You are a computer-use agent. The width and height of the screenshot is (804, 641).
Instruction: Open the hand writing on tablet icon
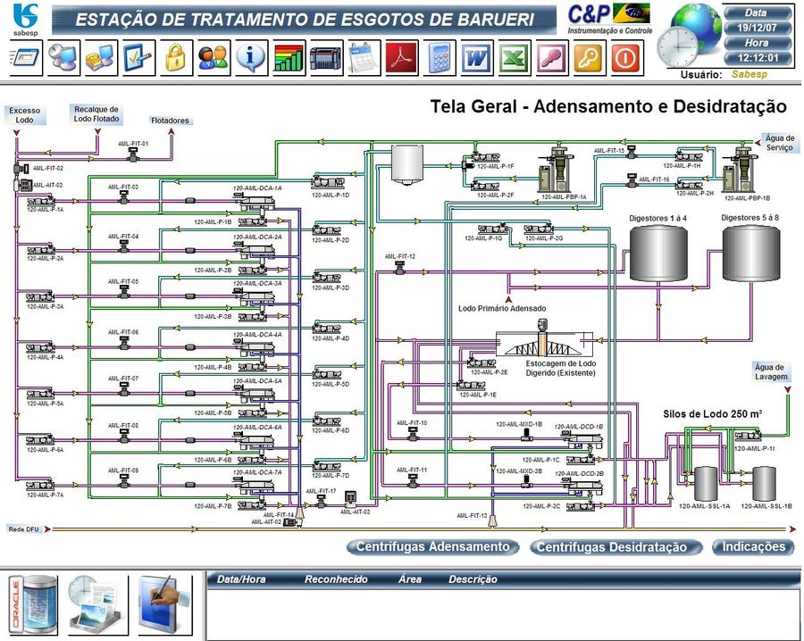click(x=165, y=605)
